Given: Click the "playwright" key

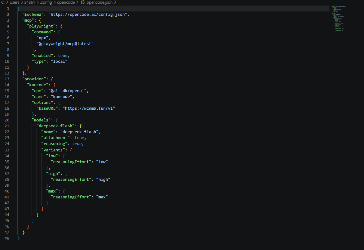Looking at the screenshot, I should (41, 26).
